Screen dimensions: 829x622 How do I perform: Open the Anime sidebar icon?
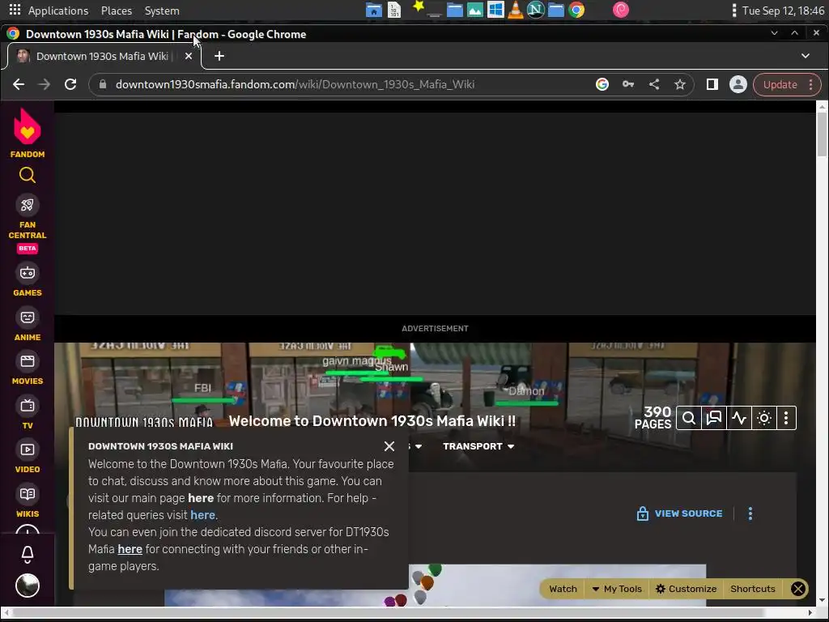pos(28,317)
